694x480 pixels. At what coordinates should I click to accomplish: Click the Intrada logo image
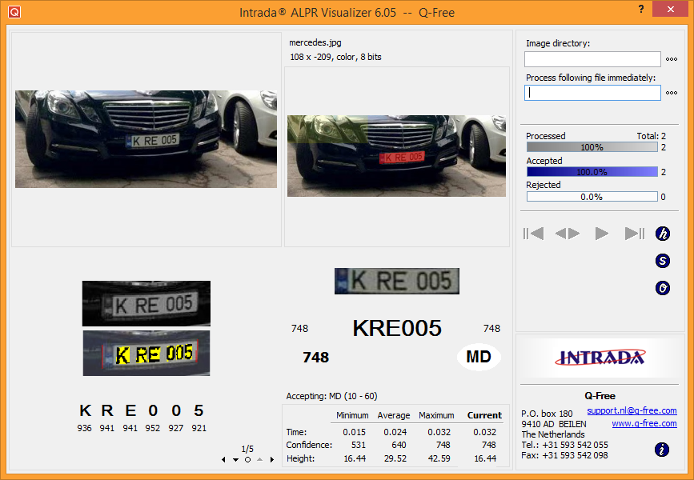pyautogui.click(x=600, y=358)
